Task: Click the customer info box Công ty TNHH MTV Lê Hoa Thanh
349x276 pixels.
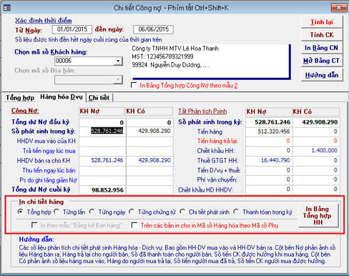Action: click(x=210, y=61)
